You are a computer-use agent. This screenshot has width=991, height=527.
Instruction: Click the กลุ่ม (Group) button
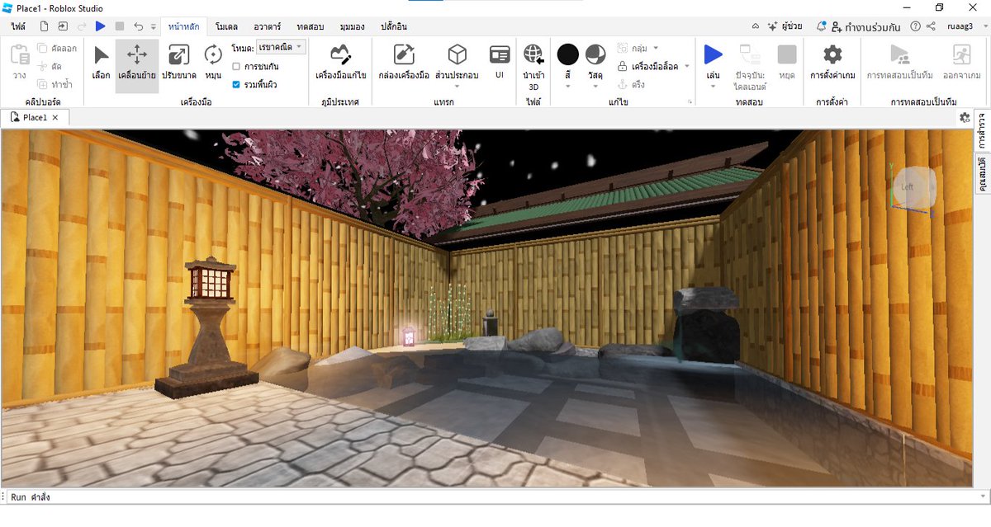(633, 48)
